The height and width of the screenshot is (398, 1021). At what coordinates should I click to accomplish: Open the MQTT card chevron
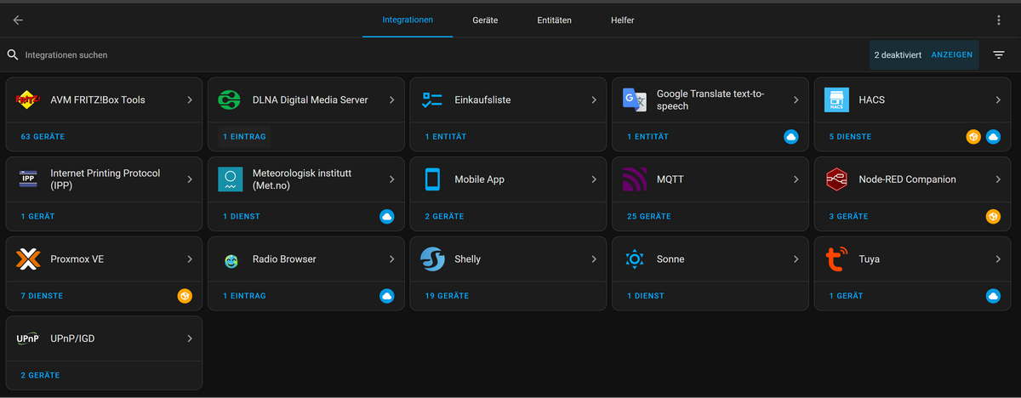coord(796,179)
